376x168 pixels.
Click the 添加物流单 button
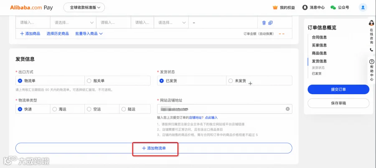154,148
